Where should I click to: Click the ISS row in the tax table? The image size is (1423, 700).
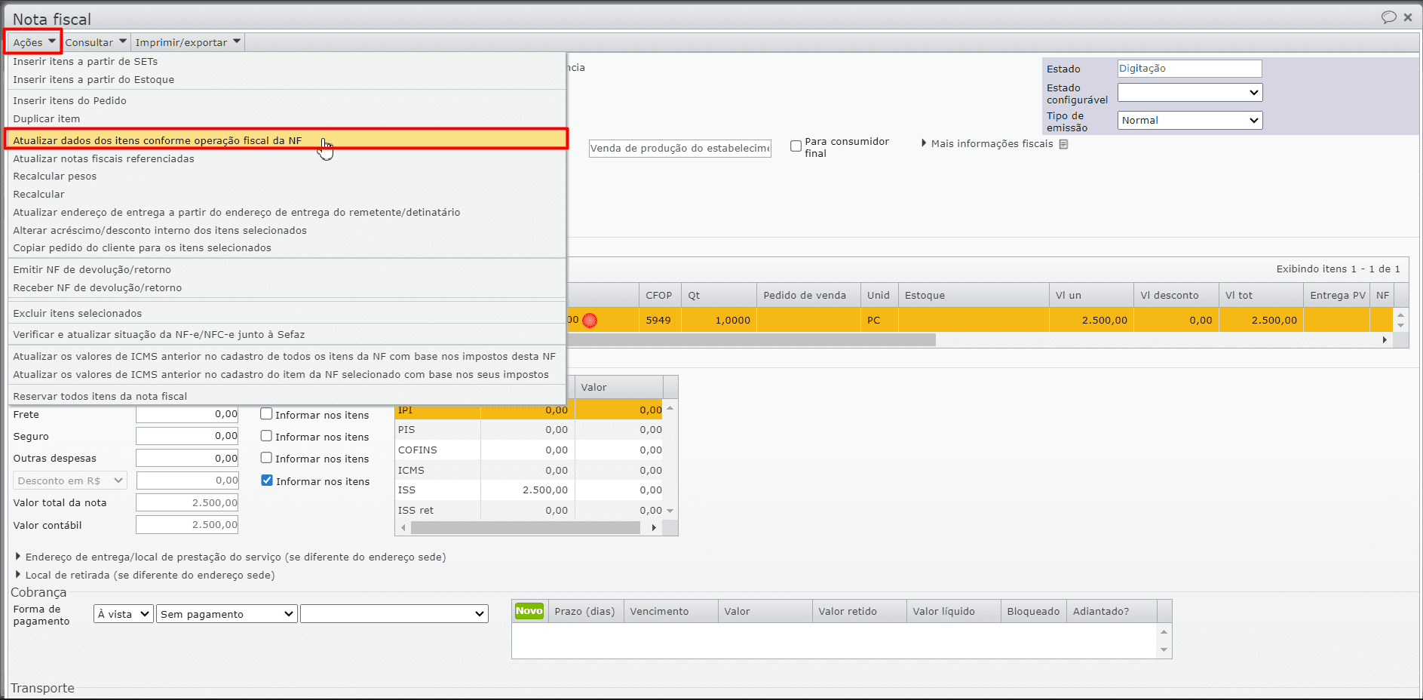(529, 490)
